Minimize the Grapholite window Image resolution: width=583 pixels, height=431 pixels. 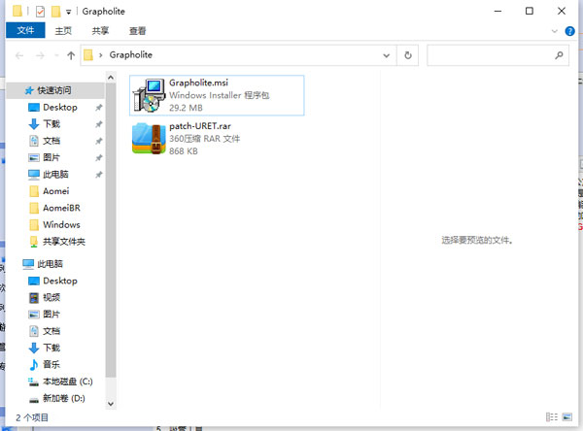[497, 11]
